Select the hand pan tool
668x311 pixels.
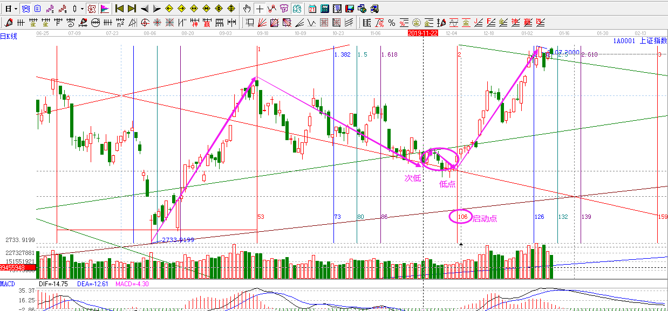(247, 9)
